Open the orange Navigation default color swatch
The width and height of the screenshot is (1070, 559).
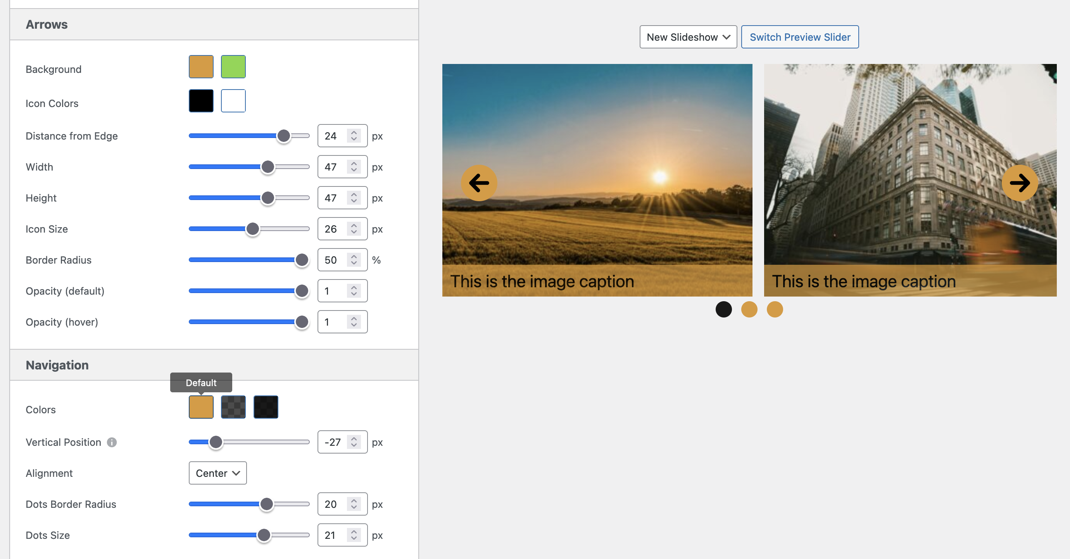click(201, 407)
